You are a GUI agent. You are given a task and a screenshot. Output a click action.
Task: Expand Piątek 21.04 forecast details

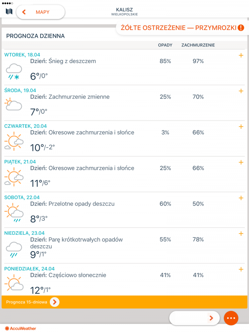click(241, 162)
